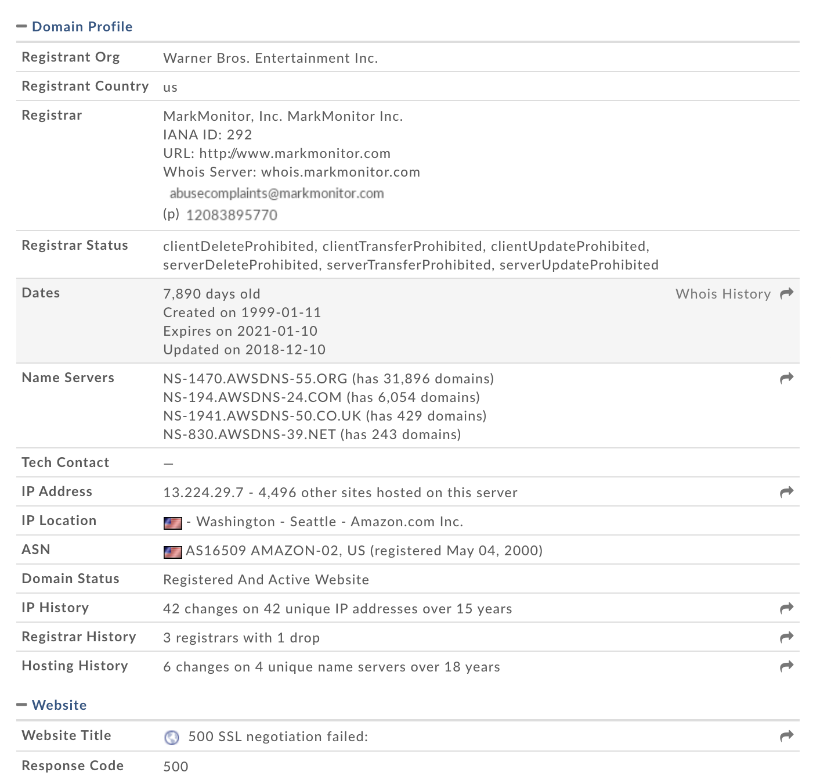
Task: Click '3 registrars with 1 drop' text
Action: (x=241, y=638)
